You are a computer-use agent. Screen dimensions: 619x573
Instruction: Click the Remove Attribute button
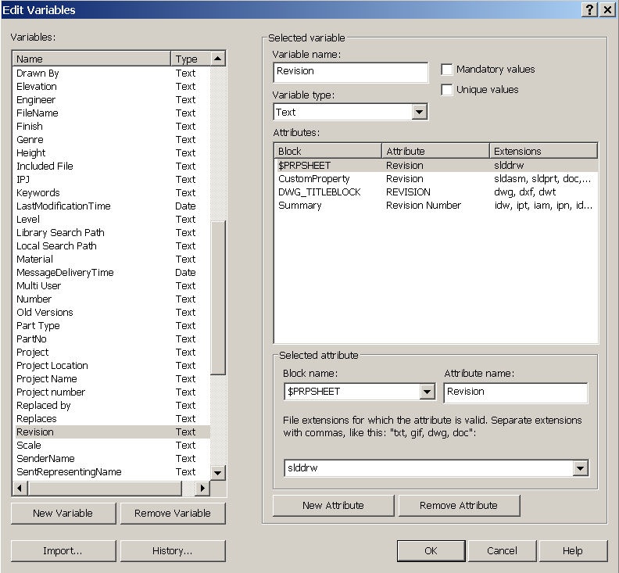(459, 506)
